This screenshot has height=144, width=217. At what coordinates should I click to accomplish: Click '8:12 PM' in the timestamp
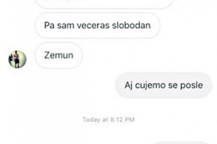click(x=123, y=119)
